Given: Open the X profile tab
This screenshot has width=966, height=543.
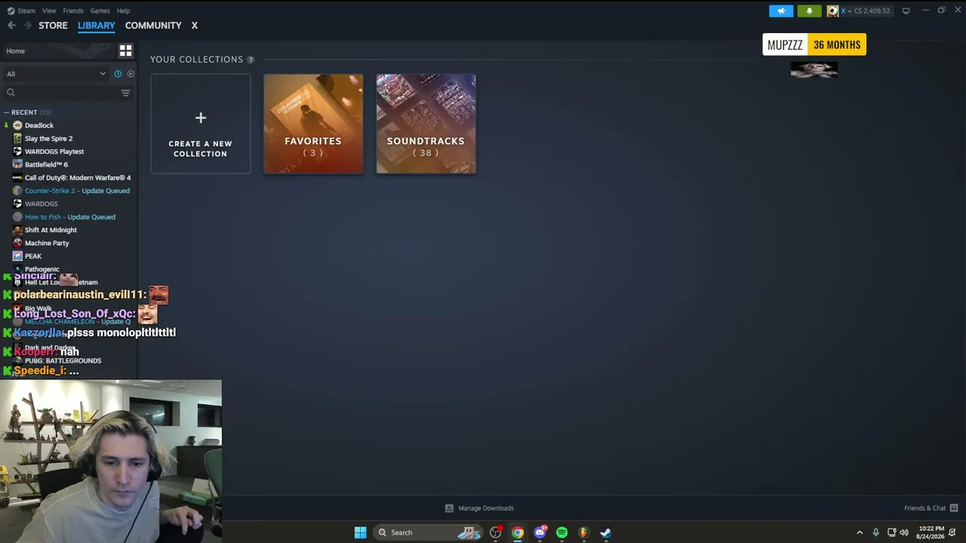Looking at the screenshot, I should pos(194,26).
